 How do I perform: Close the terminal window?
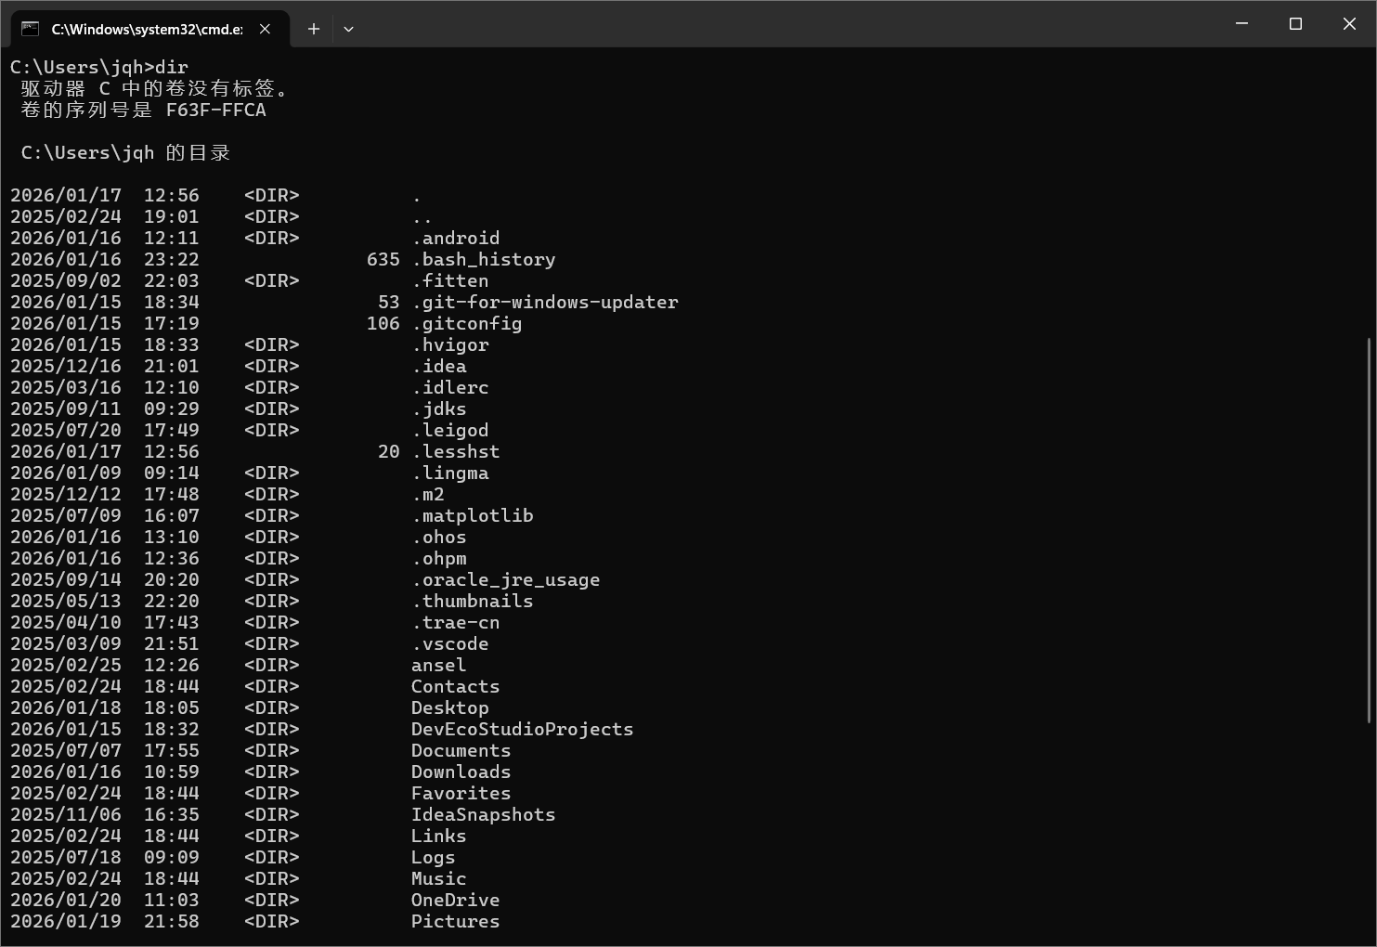point(1349,23)
